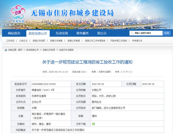Open the 信息公开指南 submenu link
173x134 pixels.
(x=56, y=41)
